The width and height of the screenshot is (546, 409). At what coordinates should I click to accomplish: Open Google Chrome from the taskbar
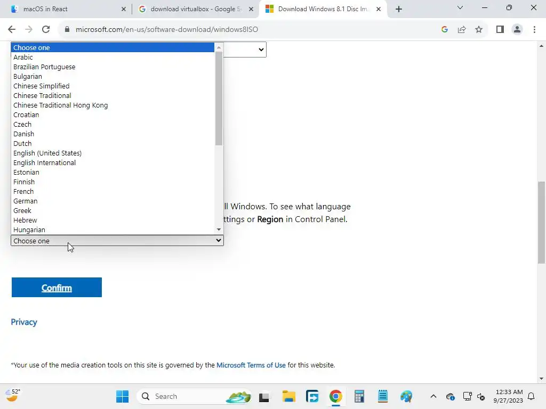tap(336, 396)
